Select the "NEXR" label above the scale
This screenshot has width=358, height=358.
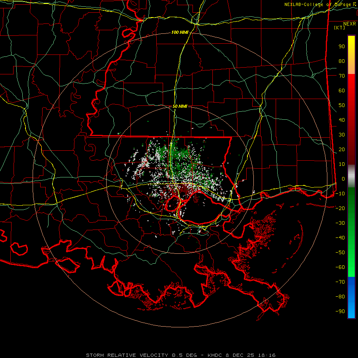click(350, 24)
